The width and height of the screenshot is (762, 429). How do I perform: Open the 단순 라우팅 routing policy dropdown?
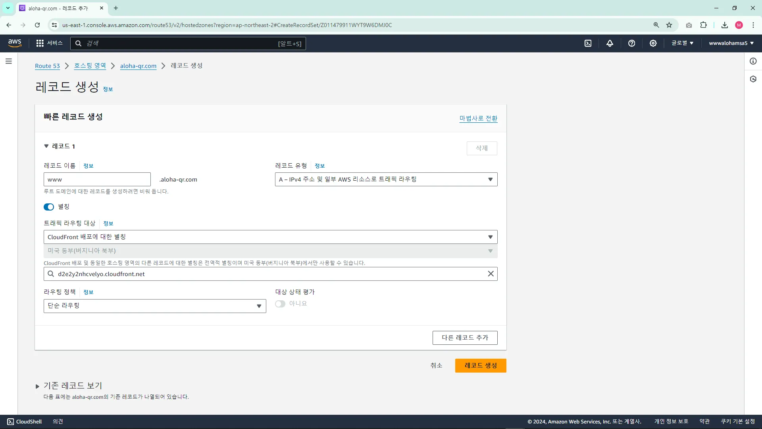[x=154, y=306]
